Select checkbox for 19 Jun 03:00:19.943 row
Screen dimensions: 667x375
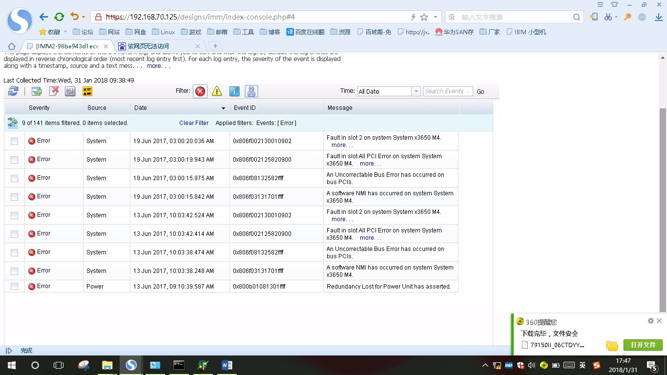click(14, 160)
